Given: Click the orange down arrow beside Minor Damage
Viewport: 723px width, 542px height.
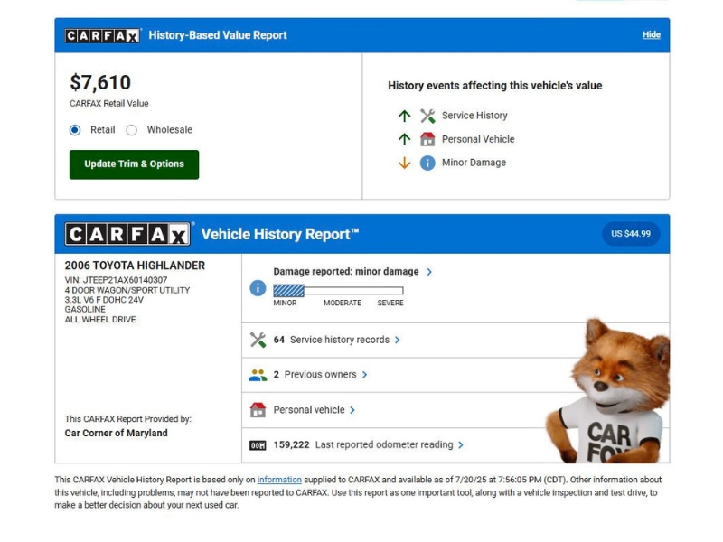Looking at the screenshot, I should pyautogui.click(x=404, y=163).
